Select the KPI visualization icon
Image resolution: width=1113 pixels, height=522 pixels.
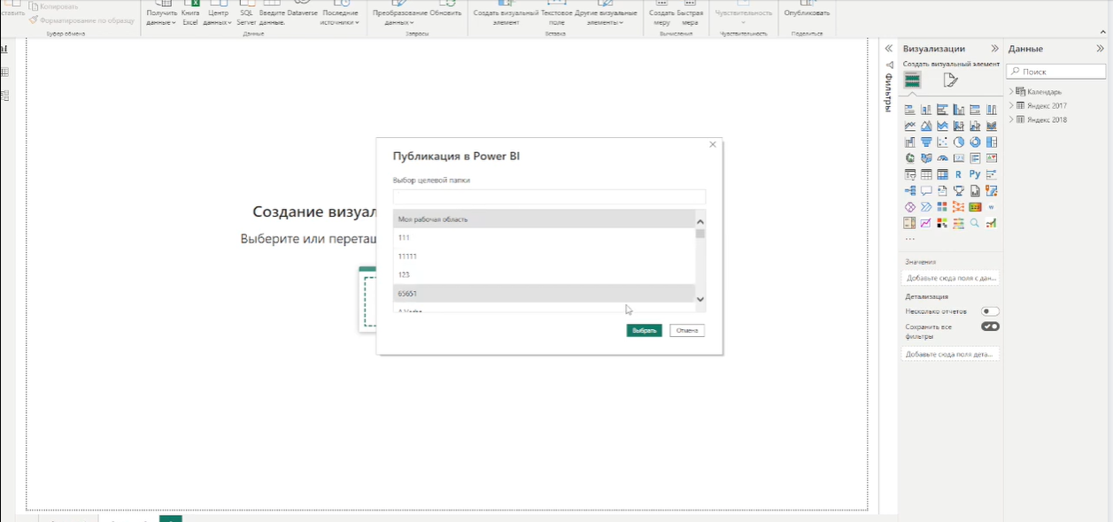coord(993,157)
